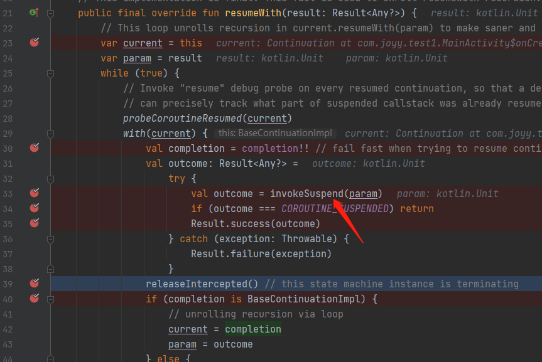Collapse the with(current) block fold on line 29
Viewport: 542px width, 362px height.
(x=50, y=134)
